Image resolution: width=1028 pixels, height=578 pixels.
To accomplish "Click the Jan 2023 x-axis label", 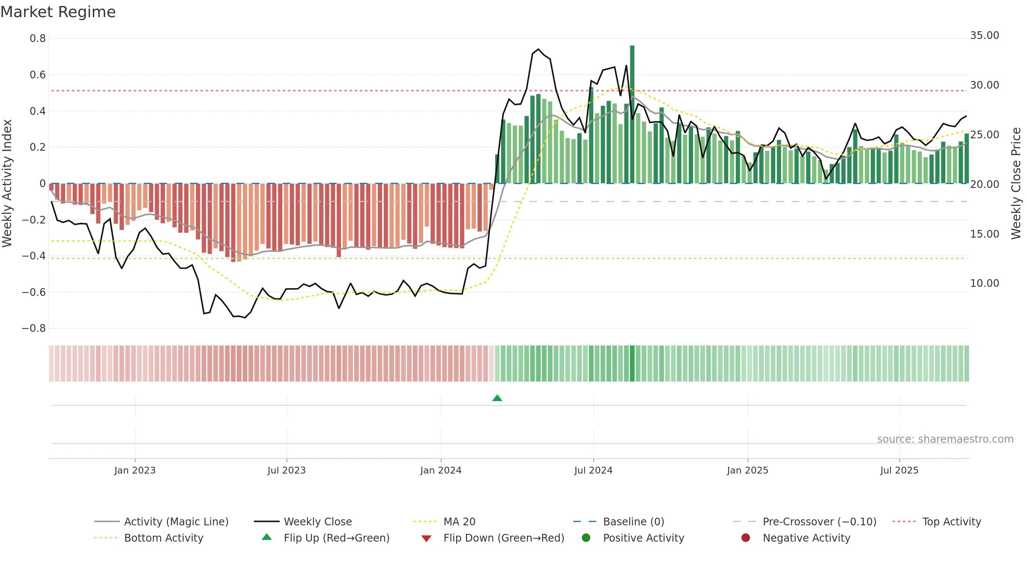I will point(135,471).
